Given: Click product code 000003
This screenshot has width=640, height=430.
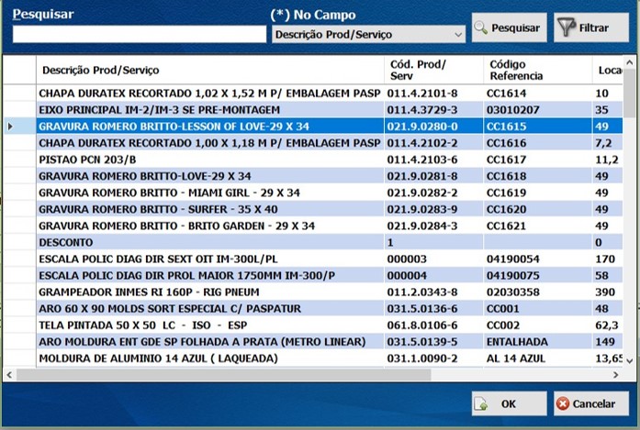Looking at the screenshot, I should 407,259.
